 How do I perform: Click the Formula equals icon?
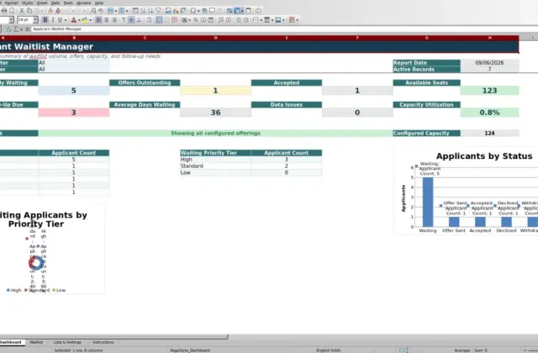click(27, 29)
